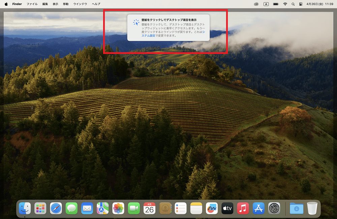Open the Trash in the Dock
Viewport: 337px width, 219px height.
312,208
